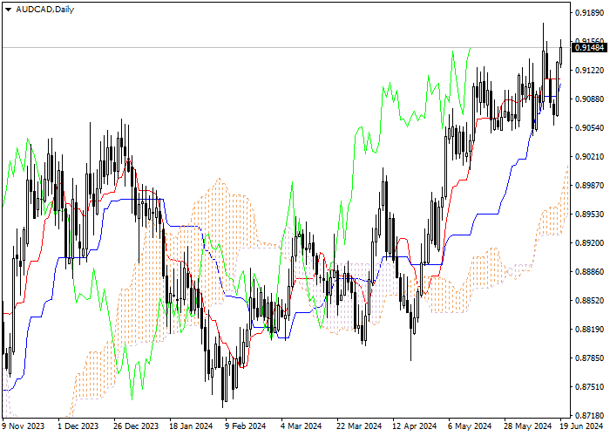
Task: Click the 26 Dec 2023 date label
Action: pos(136,426)
